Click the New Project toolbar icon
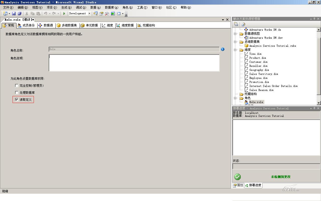The image size is (321, 201). click(x=5, y=14)
